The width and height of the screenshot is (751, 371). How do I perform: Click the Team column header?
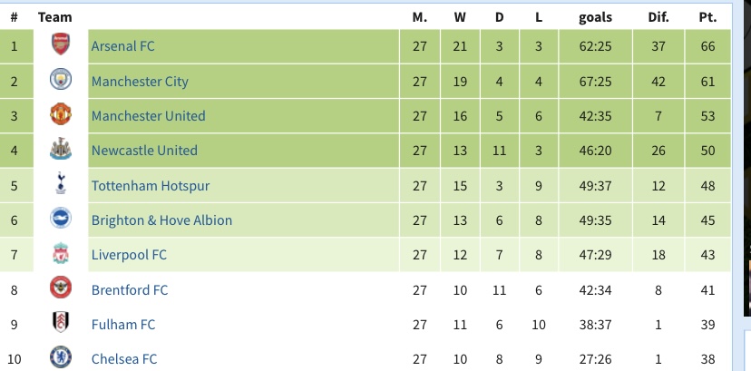point(55,17)
